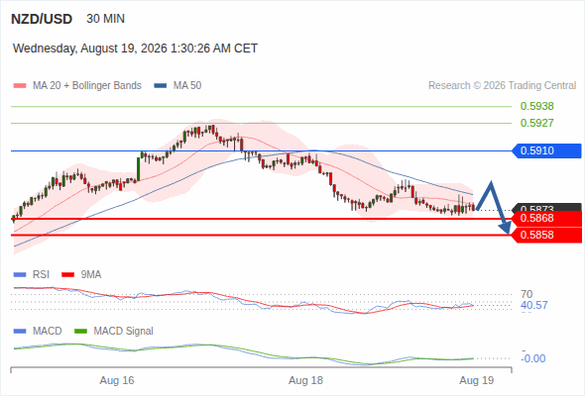Click the 0.5938 resistance level label
585x396 pixels.
(536, 106)
